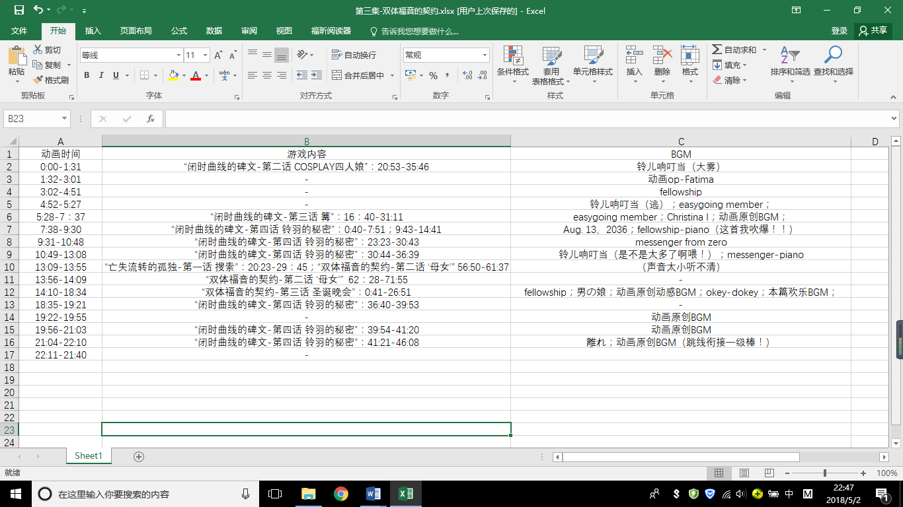Viewport: 903px width, 507px height.
Task: Open the font name dropdown 等线
Action: click(x=178, y=55)
